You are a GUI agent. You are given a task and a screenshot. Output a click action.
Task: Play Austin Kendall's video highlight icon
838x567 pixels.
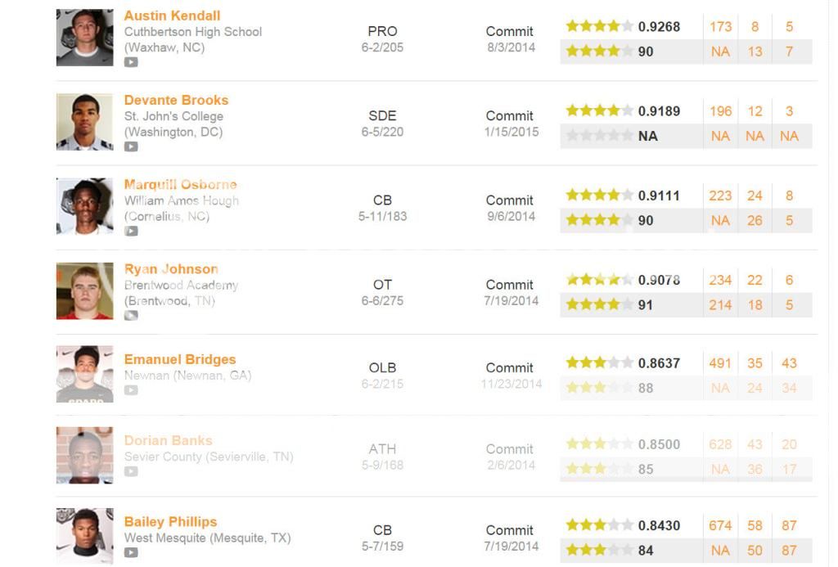click(131, 62)
